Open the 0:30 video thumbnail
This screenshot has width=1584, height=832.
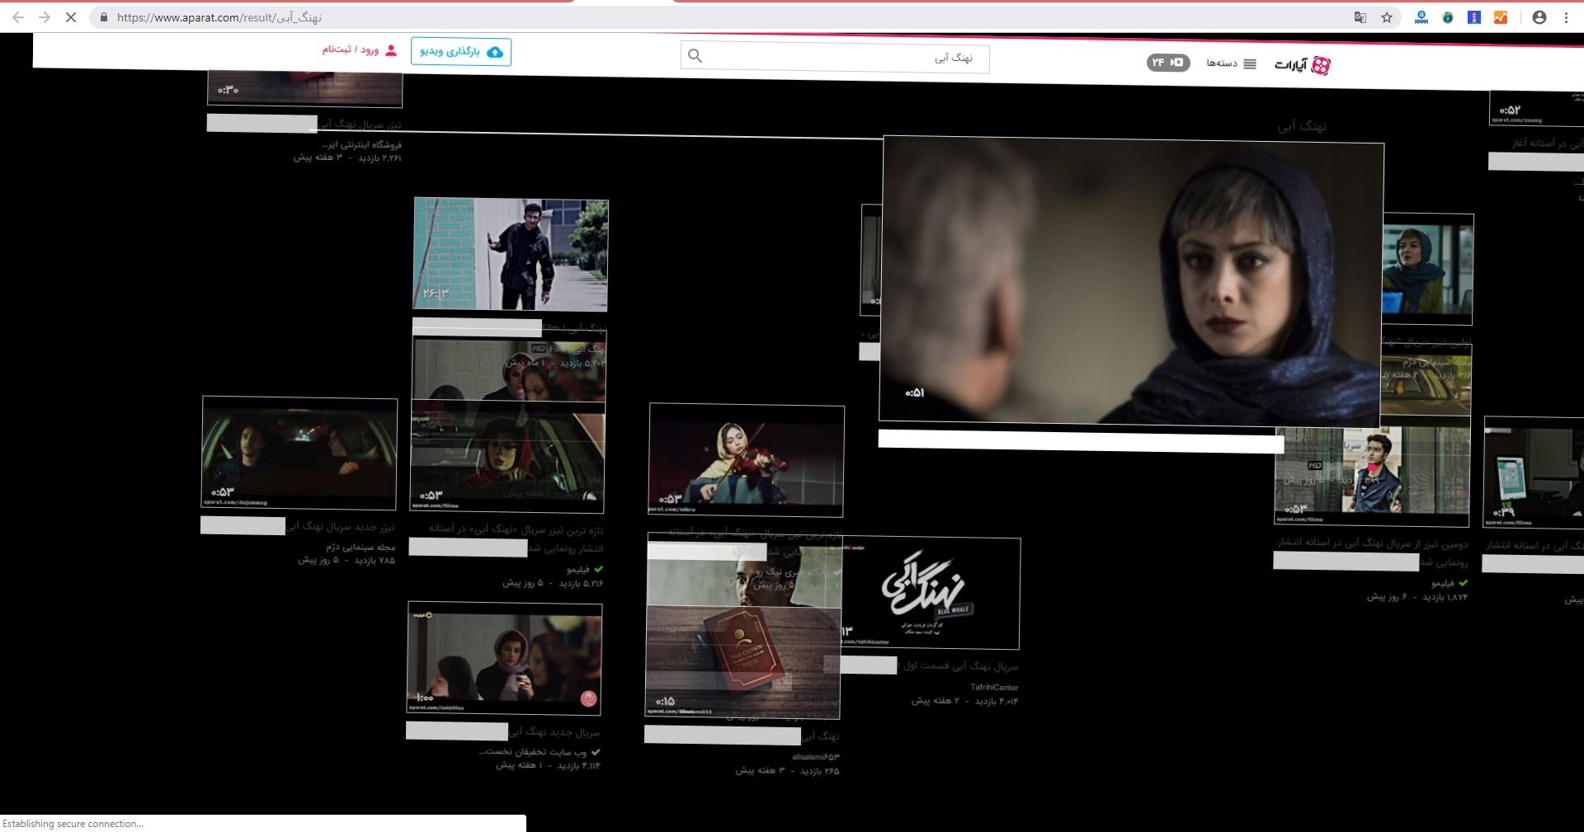[304, 89]
